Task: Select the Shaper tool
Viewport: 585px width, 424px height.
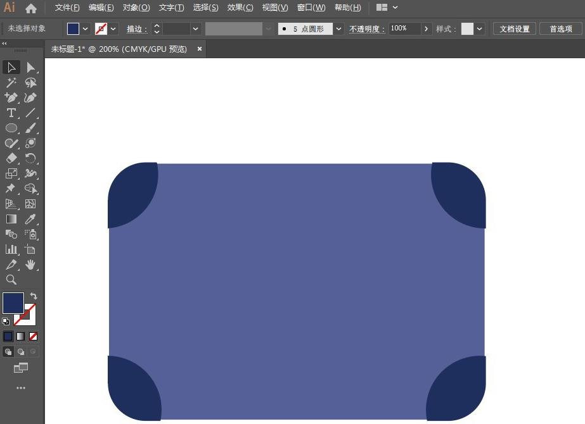Action: 11,143
